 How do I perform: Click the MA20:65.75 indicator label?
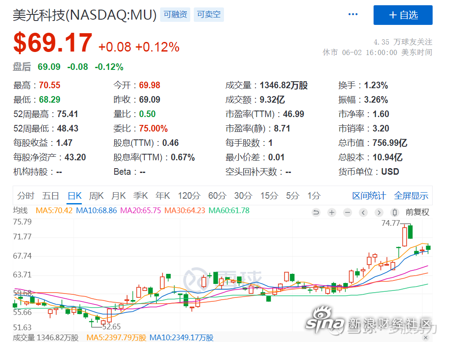pos(141,211)
